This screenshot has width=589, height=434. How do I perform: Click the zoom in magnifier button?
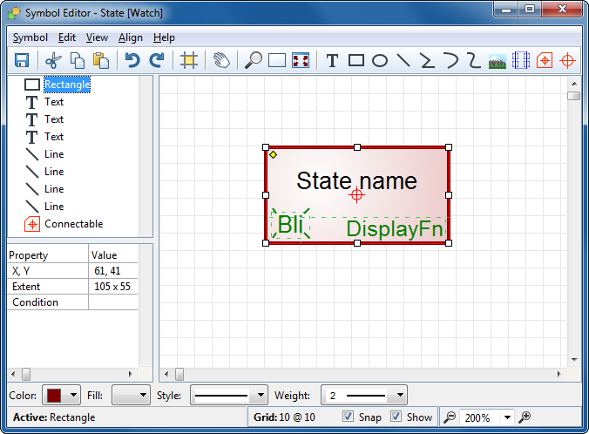(x=525, y=417)
